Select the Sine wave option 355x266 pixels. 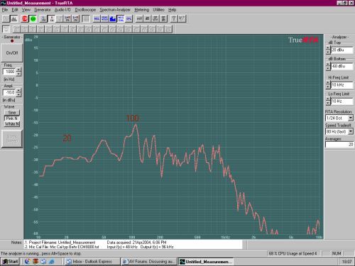point(12,113)
